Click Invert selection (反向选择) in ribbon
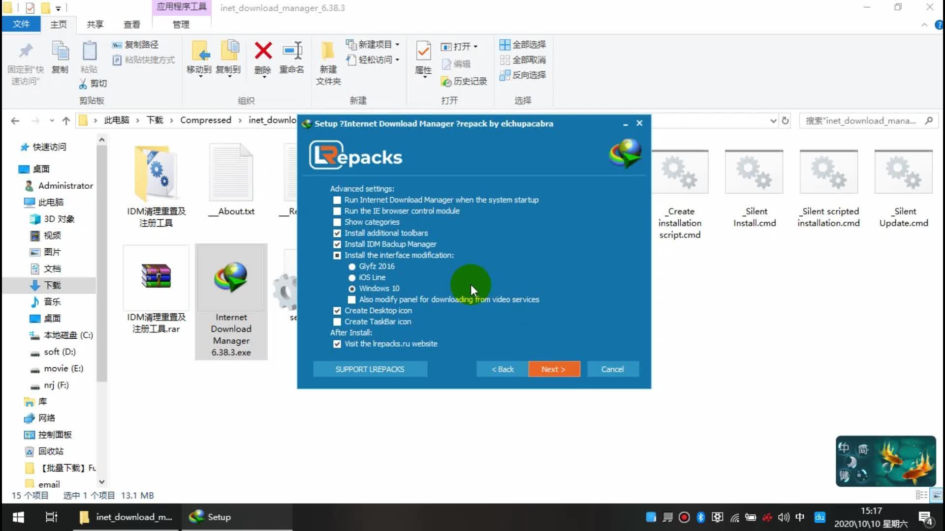This screenshot has width=945, height=531. [522, 75]
